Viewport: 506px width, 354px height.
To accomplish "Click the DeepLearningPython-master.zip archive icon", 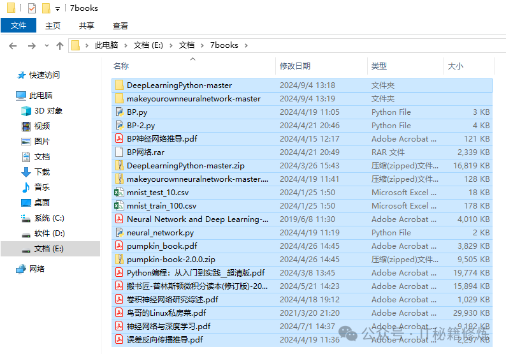I will [119, 166].
